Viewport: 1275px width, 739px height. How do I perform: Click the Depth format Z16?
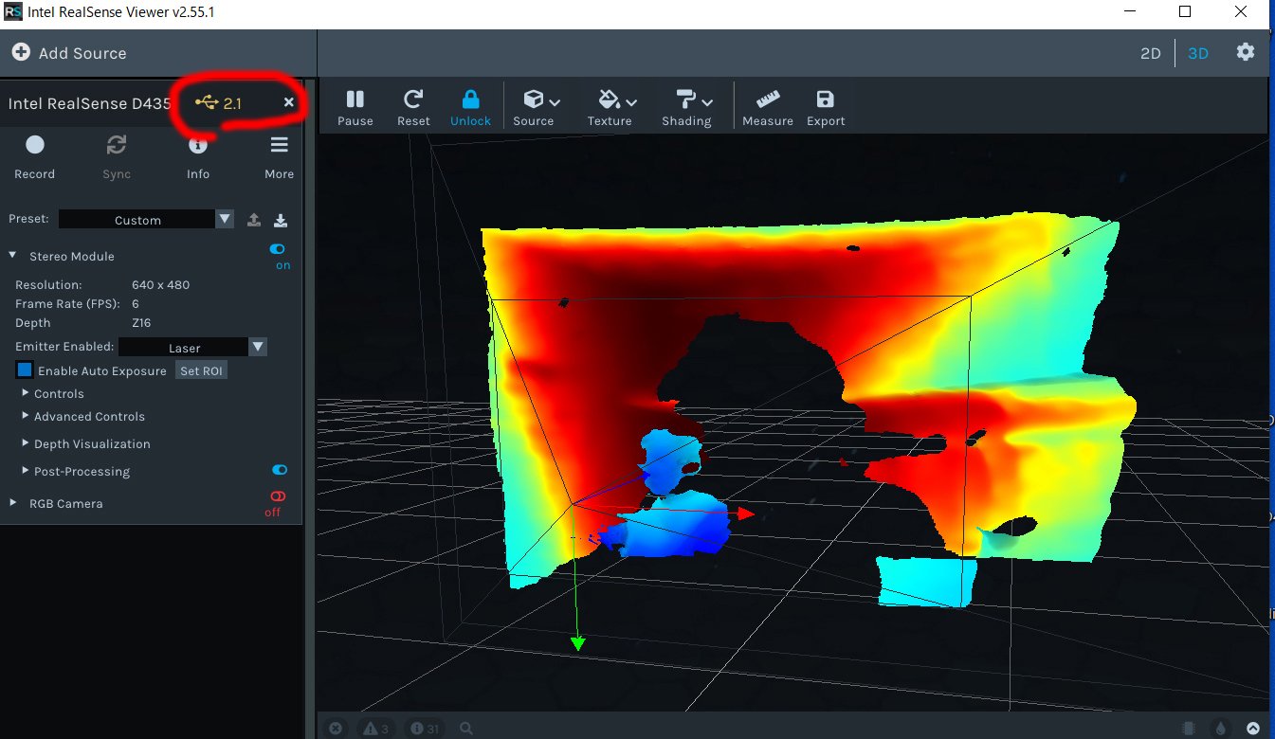click(x=141, y=323)
